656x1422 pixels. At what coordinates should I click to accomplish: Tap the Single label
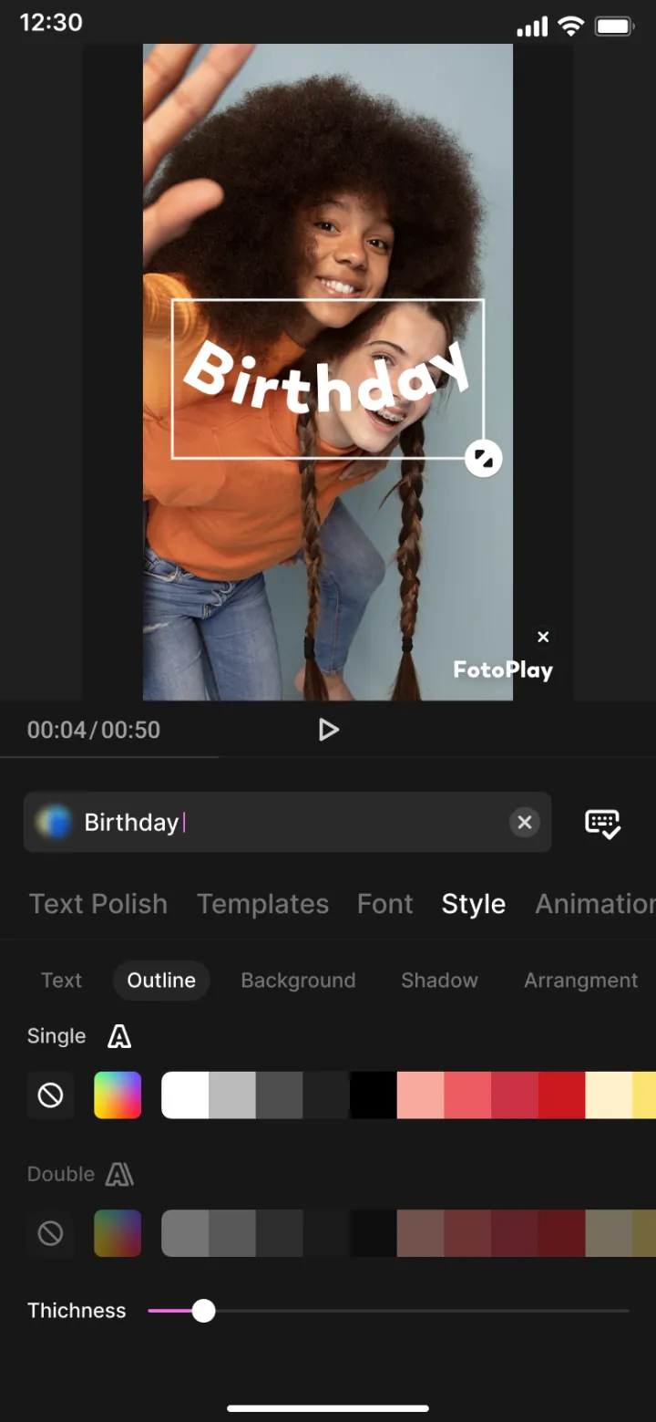coord(56,1036)
